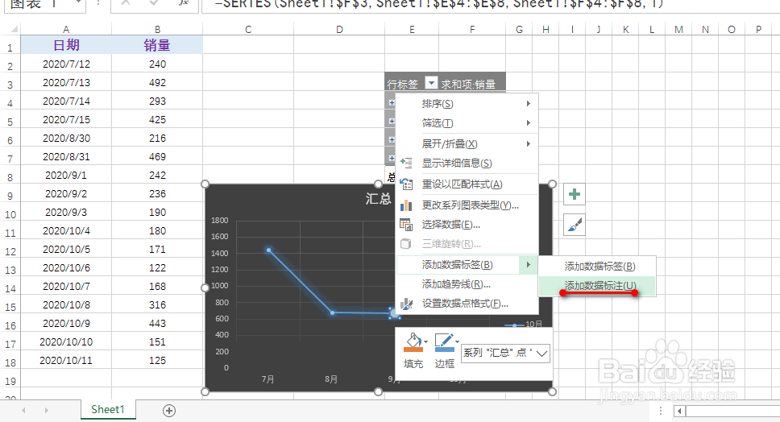Click the change chart type bar icon
This screenshot has width=780, height=422.
(x=406, y=205)
